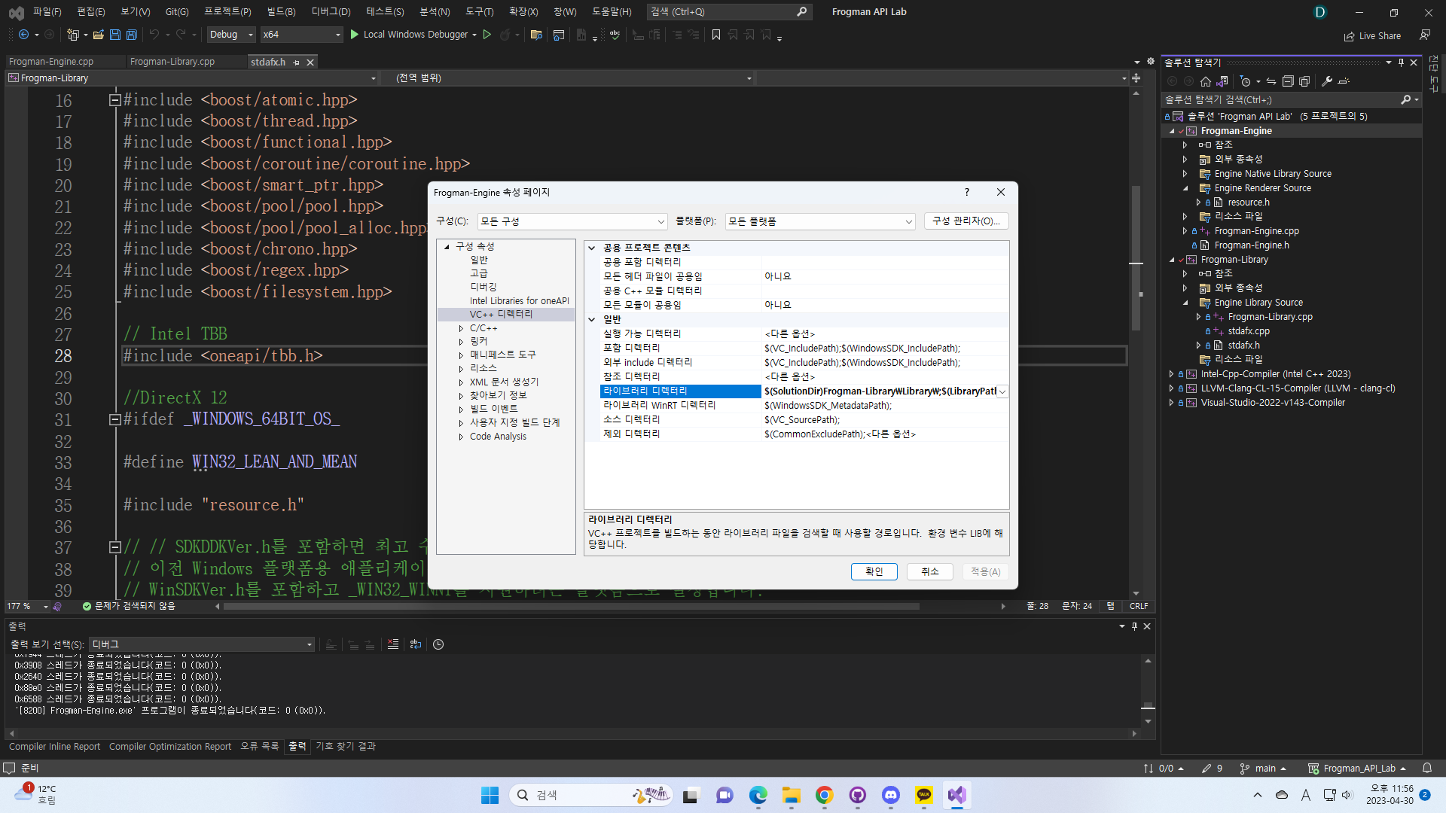Click the clock timestamp icon in Output panel
The width and height of the screenshot is (1446, 813).
coord(438,644)
